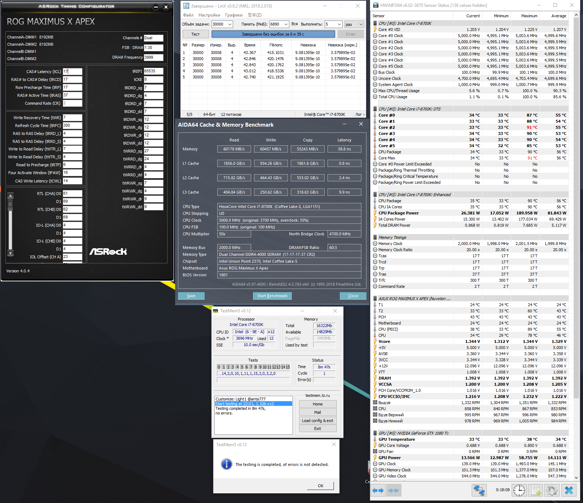Click HWiNFO Sensor column header

[x=412, y=16]
